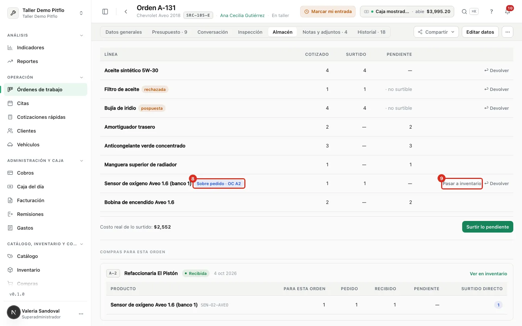Screen dimensions: 522x326
Task: Toggle the sidebar panel icon
Action: [x=105, y=12]
